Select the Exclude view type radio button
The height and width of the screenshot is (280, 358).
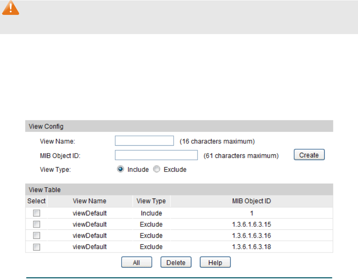coord(156,169)
